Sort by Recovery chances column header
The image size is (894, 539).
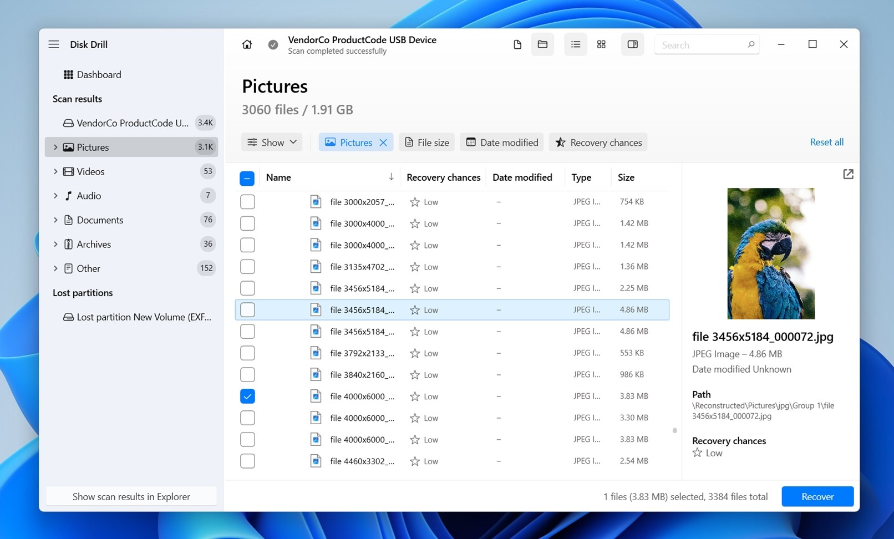coord(443,177)
